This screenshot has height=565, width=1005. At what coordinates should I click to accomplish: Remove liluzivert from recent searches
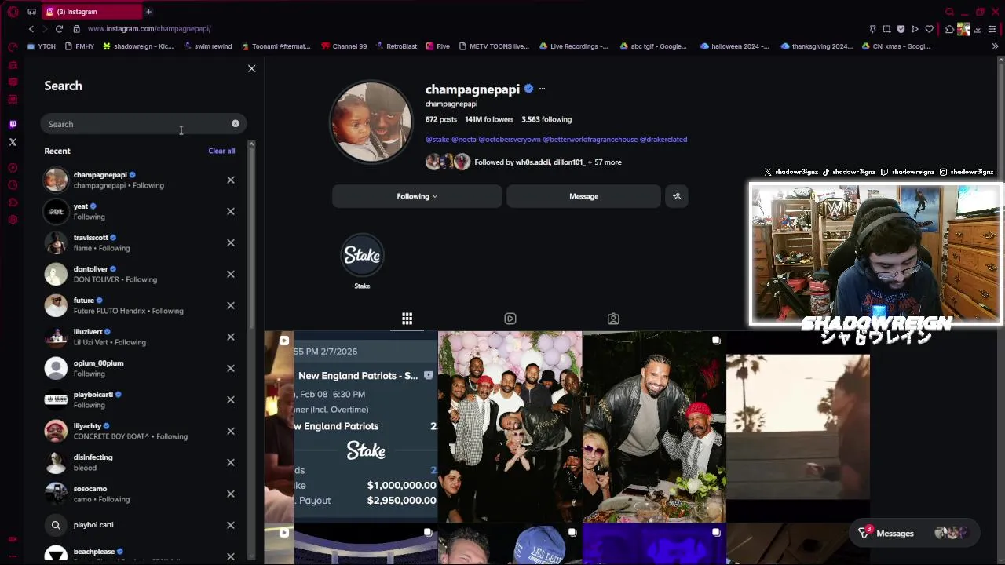[x=231, y=337]
